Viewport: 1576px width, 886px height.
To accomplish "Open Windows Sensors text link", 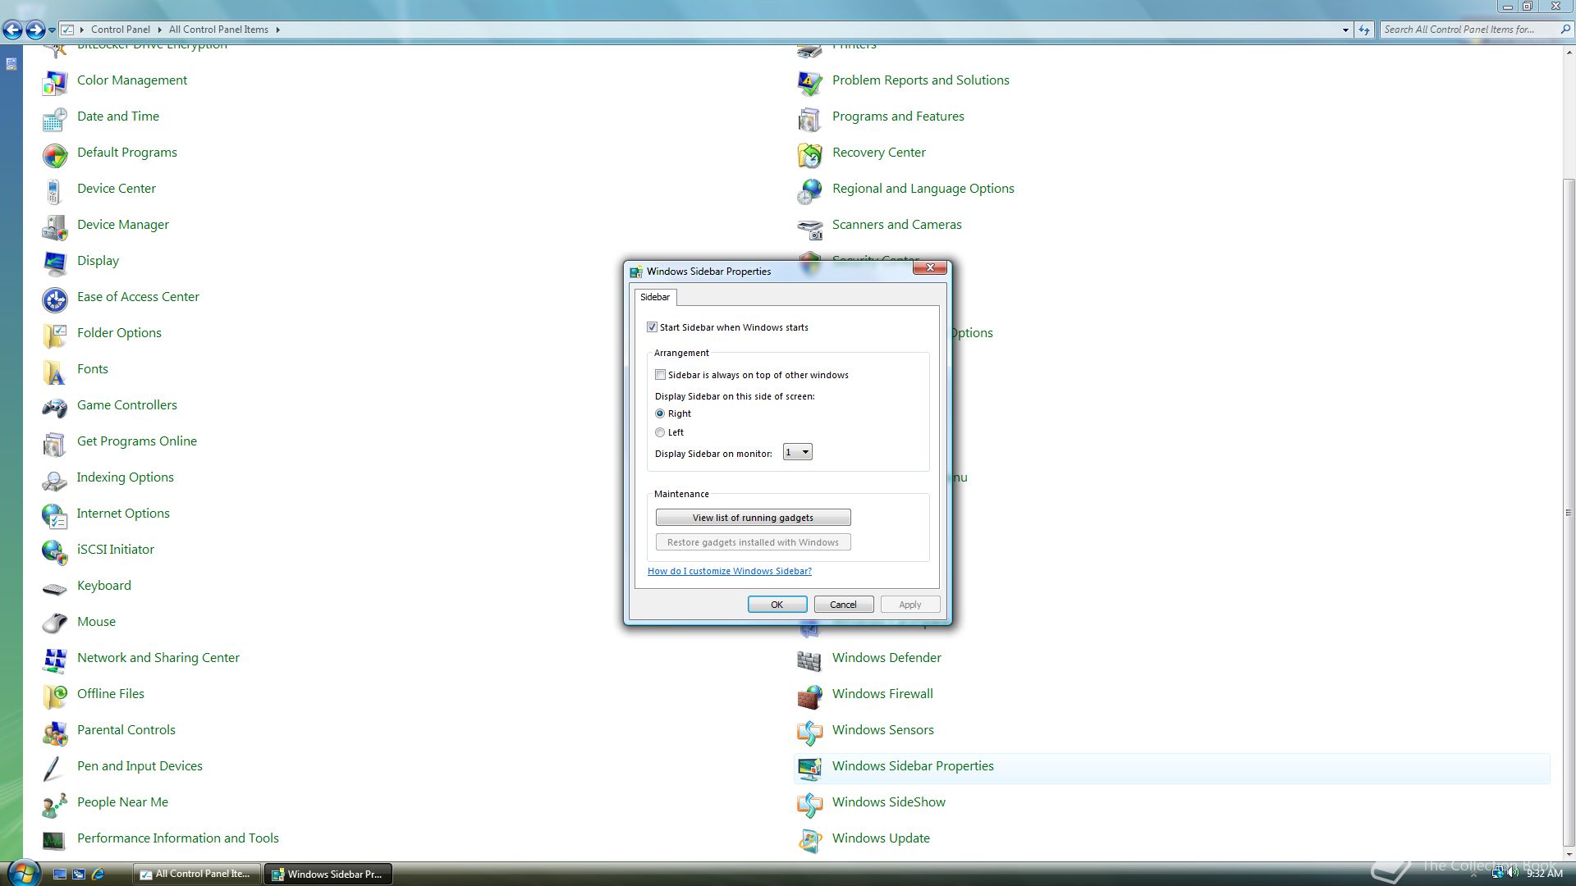I will pyautogui.click(x=882, y=730).
